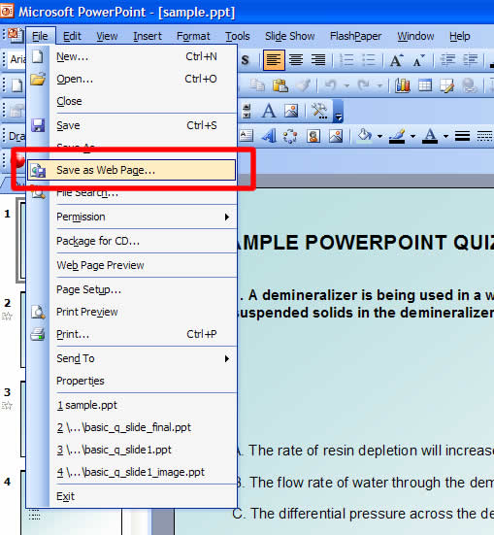Click the Insert Chart icon
Screen dimensions: 494x535
403,85
